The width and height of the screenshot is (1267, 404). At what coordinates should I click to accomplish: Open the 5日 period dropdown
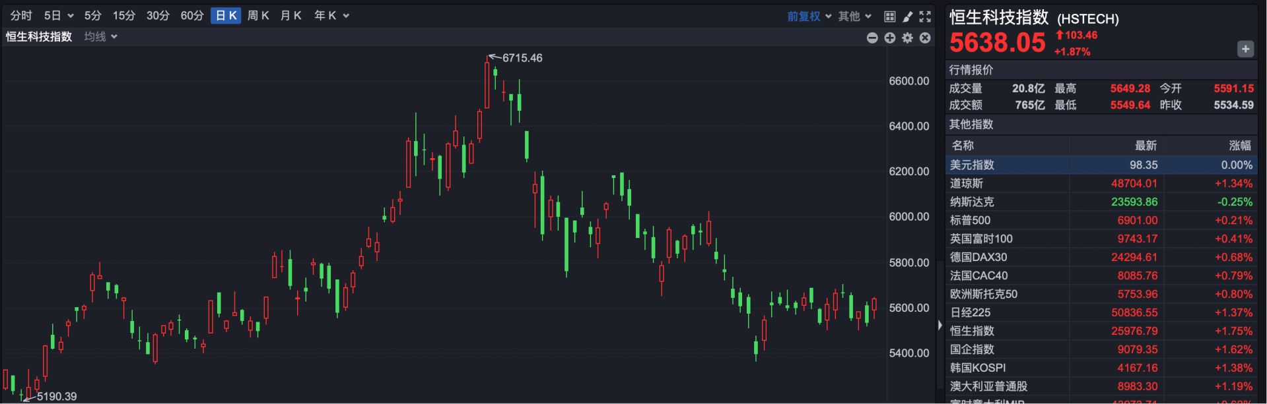click(x=58, y=16)
